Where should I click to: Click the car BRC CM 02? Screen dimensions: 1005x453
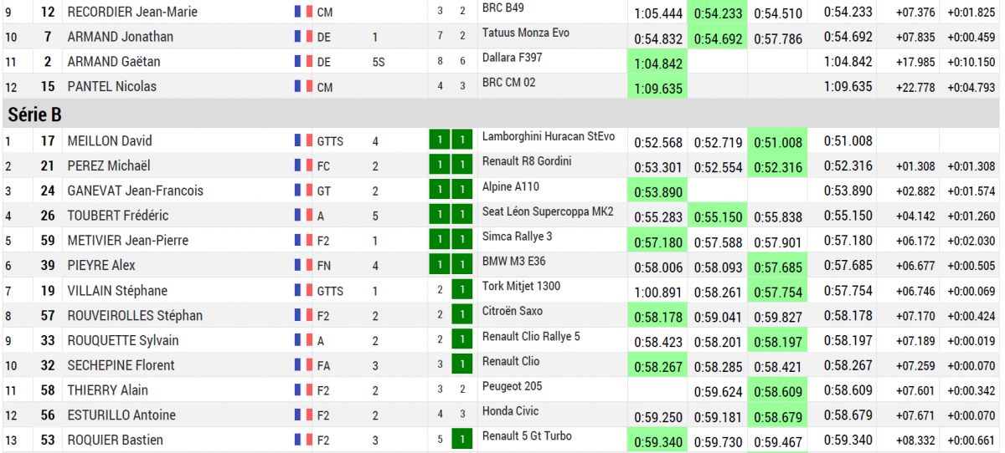508,83
